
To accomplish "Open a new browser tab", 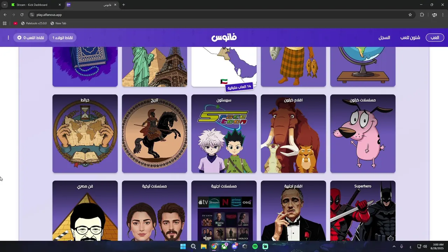I will [x=124, y=5].
